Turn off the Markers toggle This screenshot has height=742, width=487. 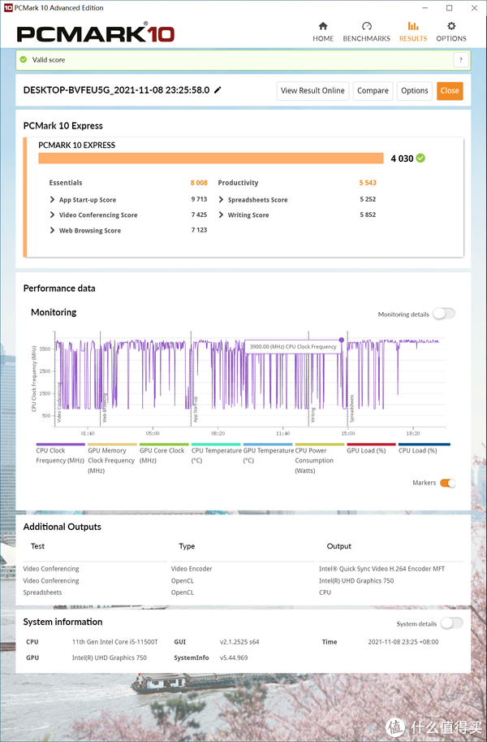tap(447, 483)
